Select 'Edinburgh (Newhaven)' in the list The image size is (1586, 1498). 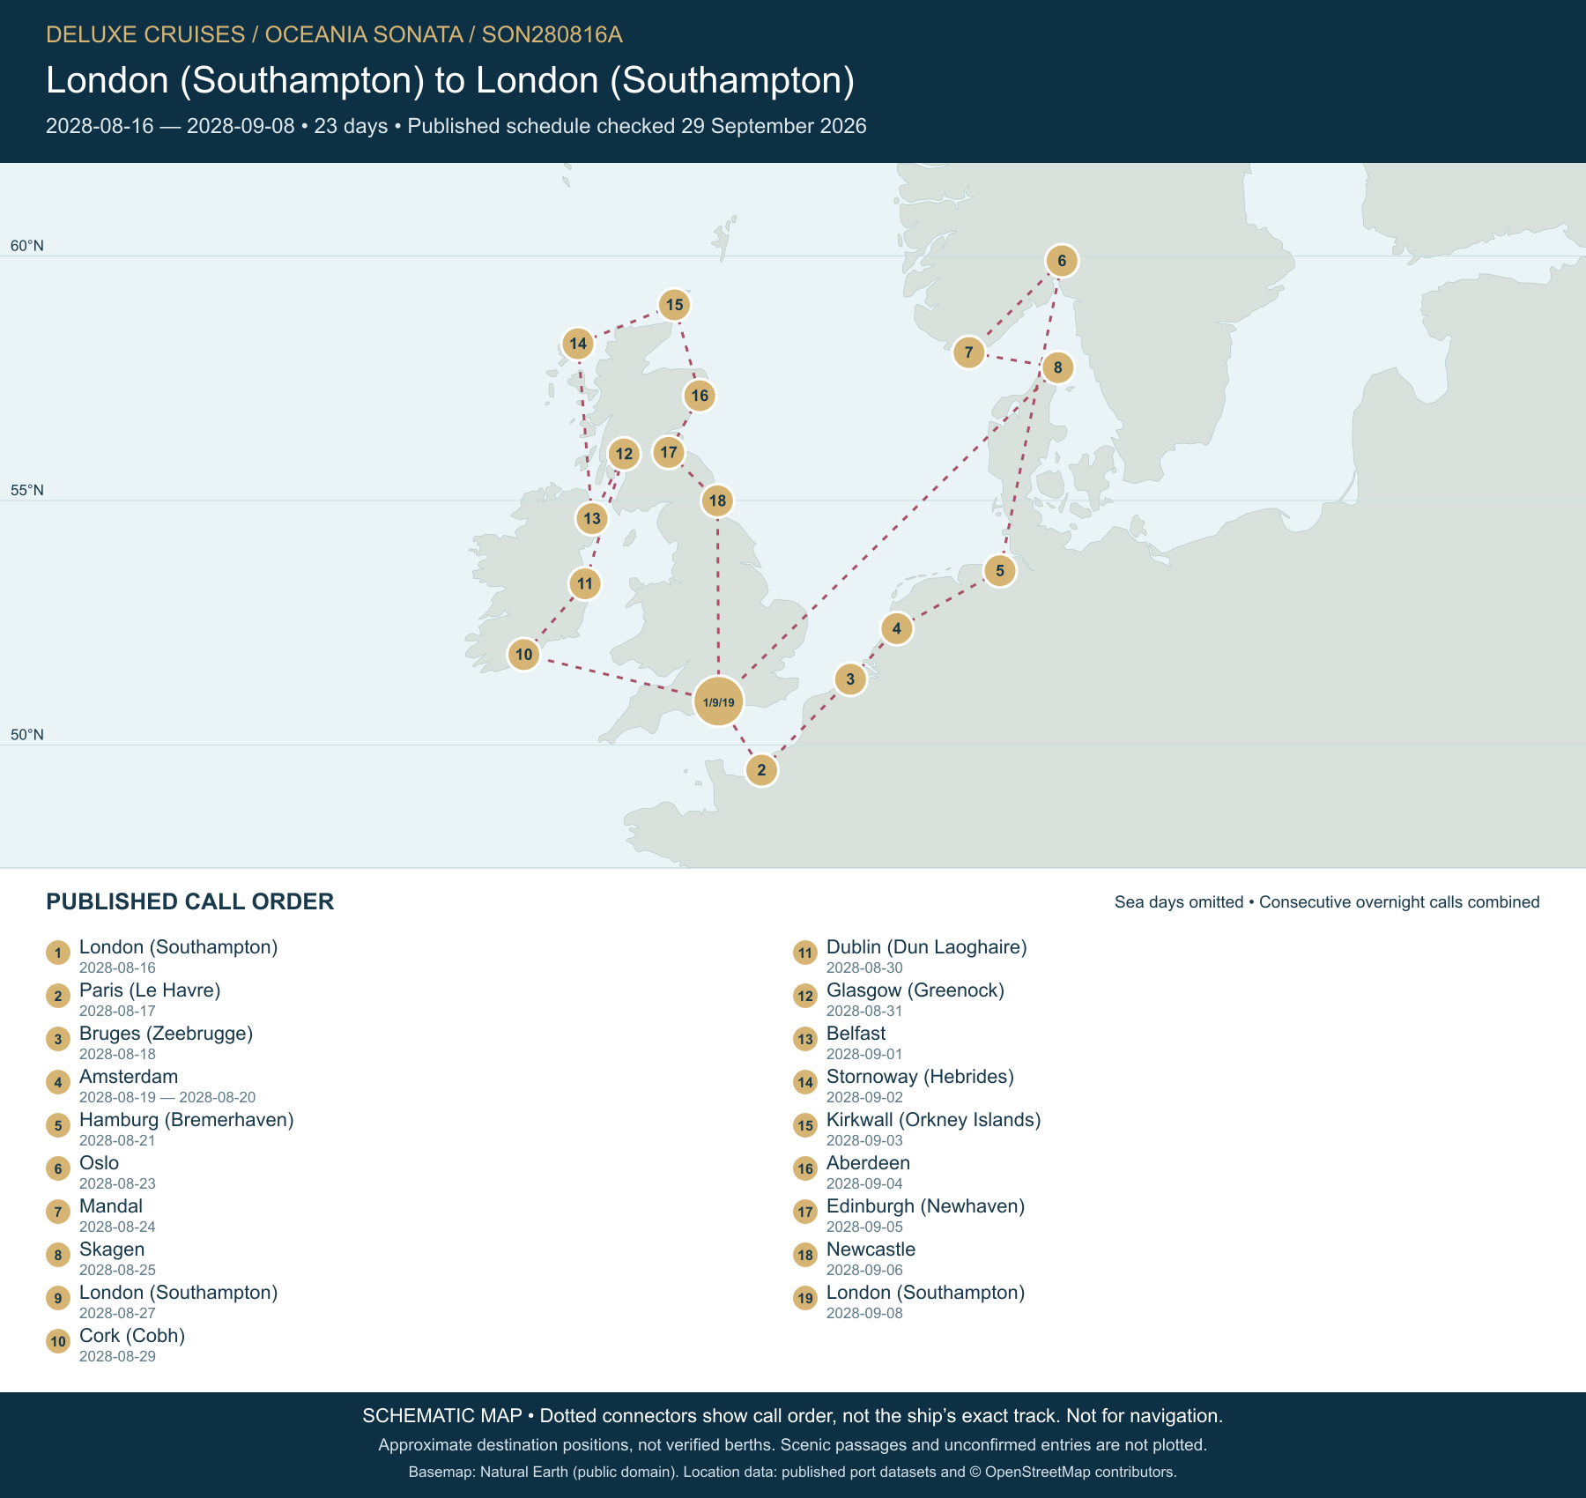[926, 1206]
